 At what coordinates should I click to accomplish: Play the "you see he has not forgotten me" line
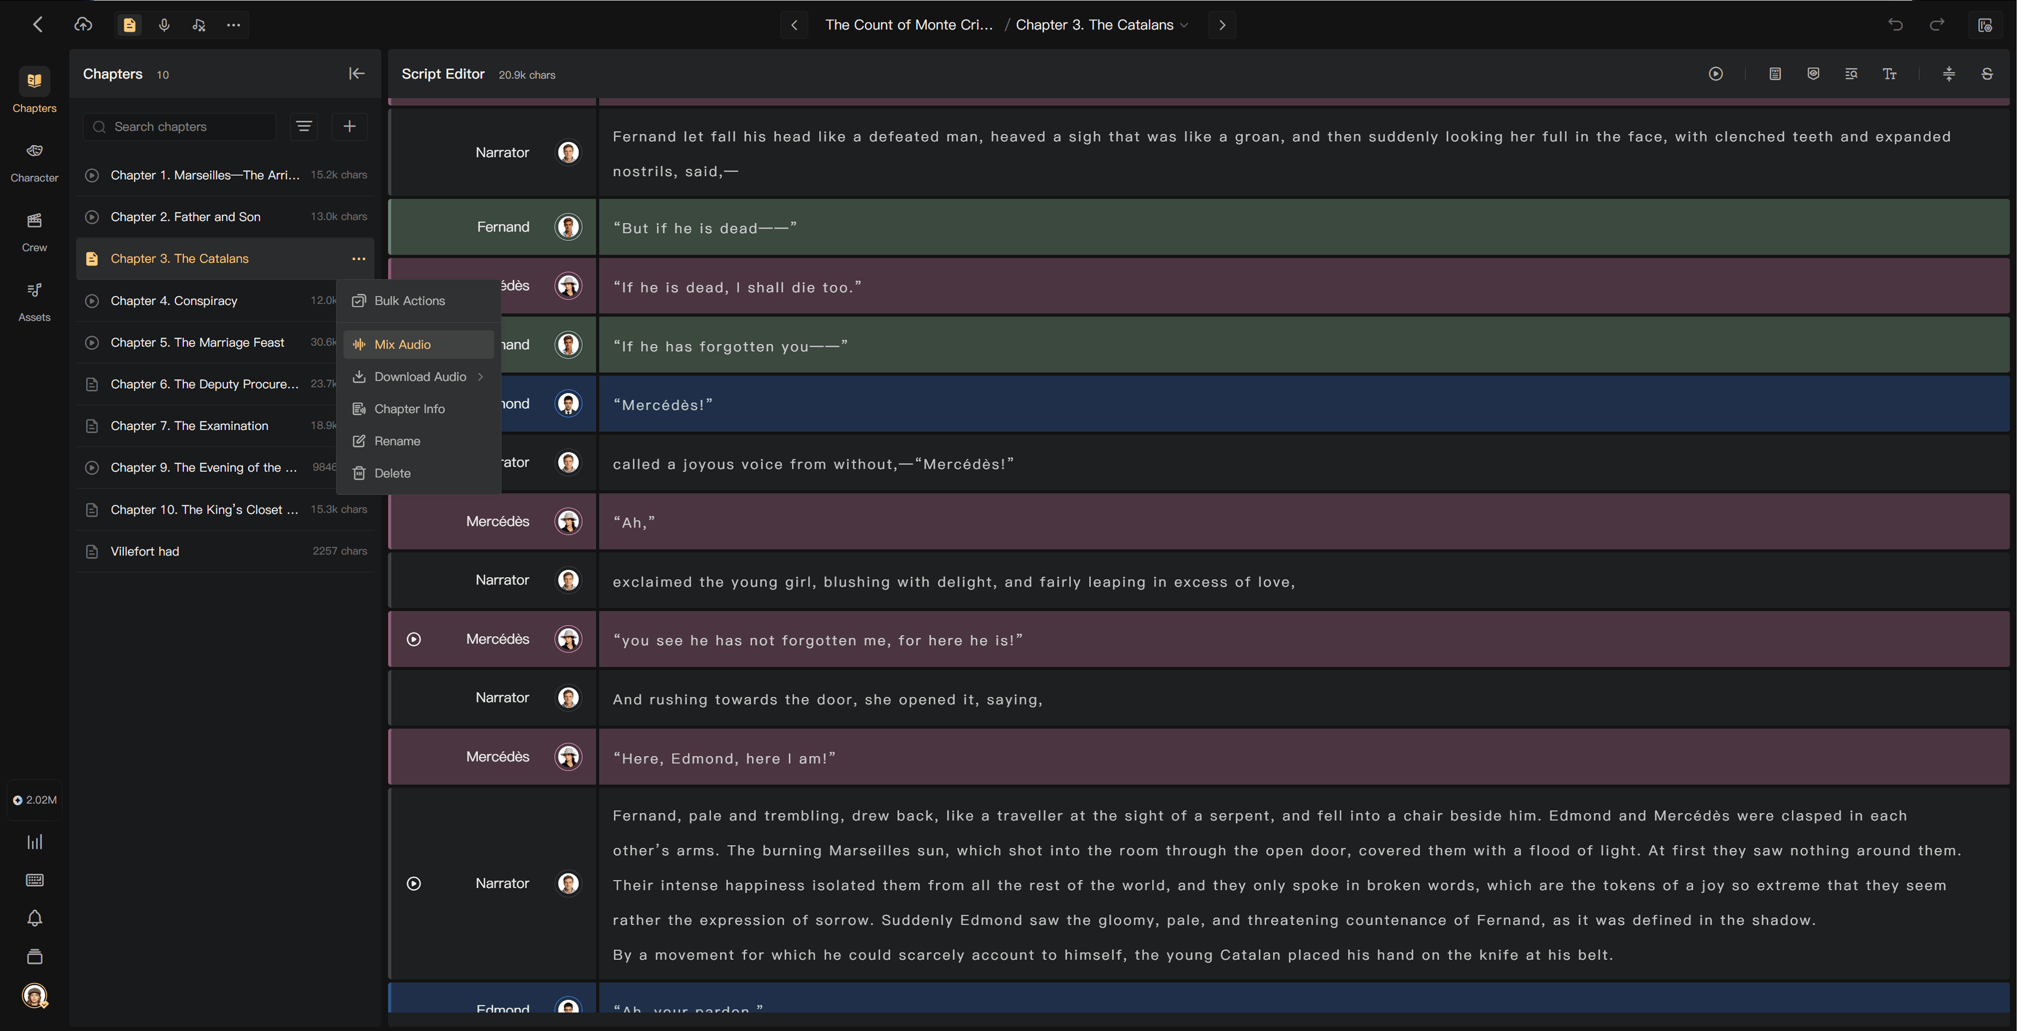tap(414, 639)
